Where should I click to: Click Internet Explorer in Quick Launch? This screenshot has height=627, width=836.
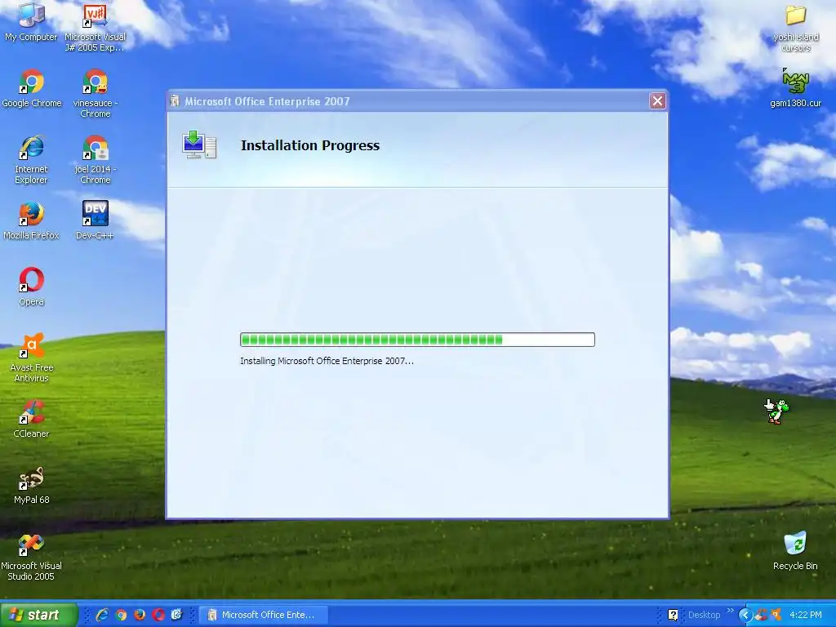pos(102,615)
